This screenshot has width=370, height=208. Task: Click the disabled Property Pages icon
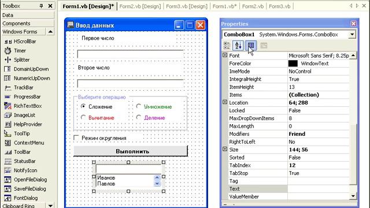(264, 46)
